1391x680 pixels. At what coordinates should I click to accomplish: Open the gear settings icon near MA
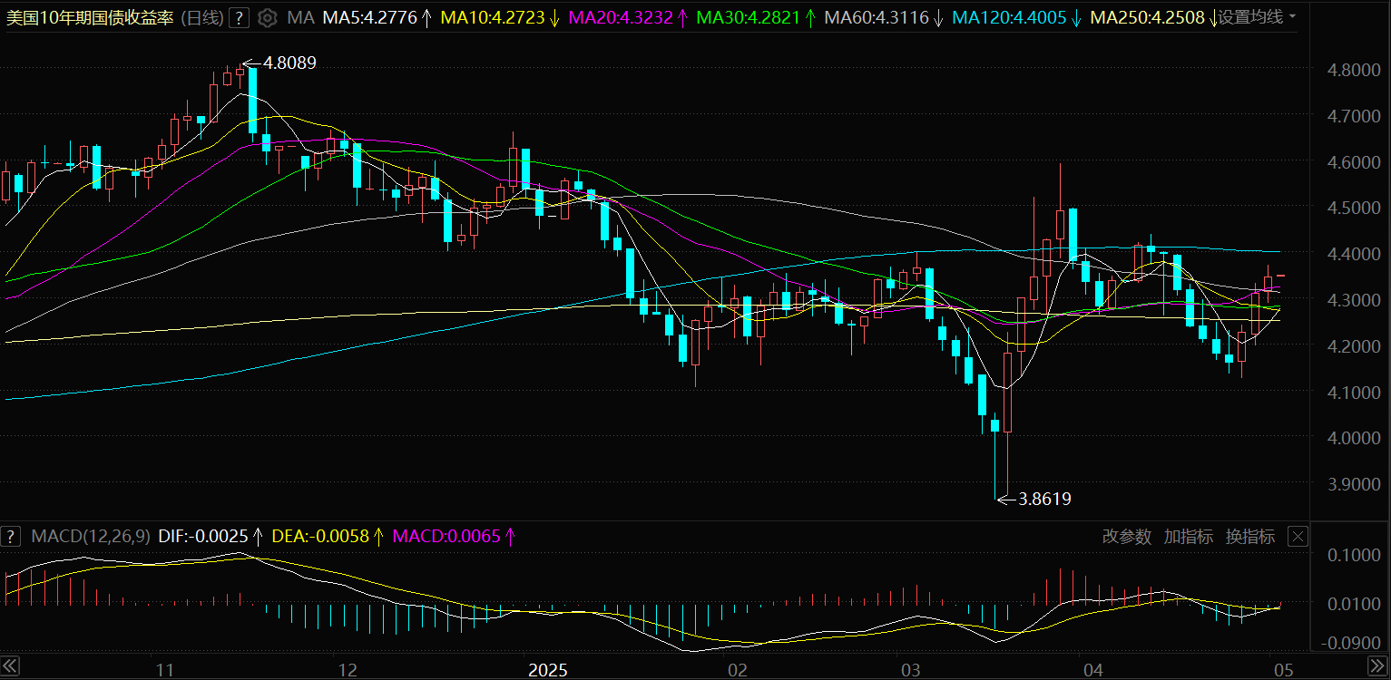[x=267, y=17]
